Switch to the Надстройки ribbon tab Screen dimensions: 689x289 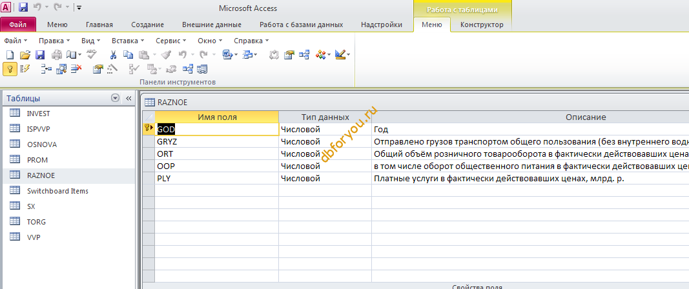click(x=382, y=25)
